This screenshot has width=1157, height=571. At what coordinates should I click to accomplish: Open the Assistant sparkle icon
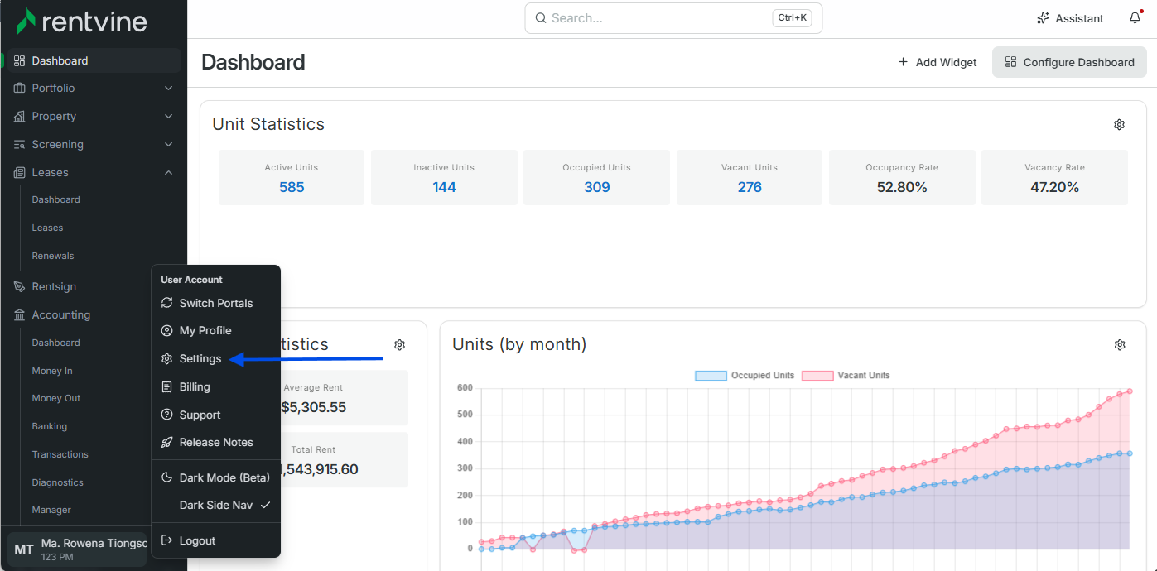pos(1044,18)
